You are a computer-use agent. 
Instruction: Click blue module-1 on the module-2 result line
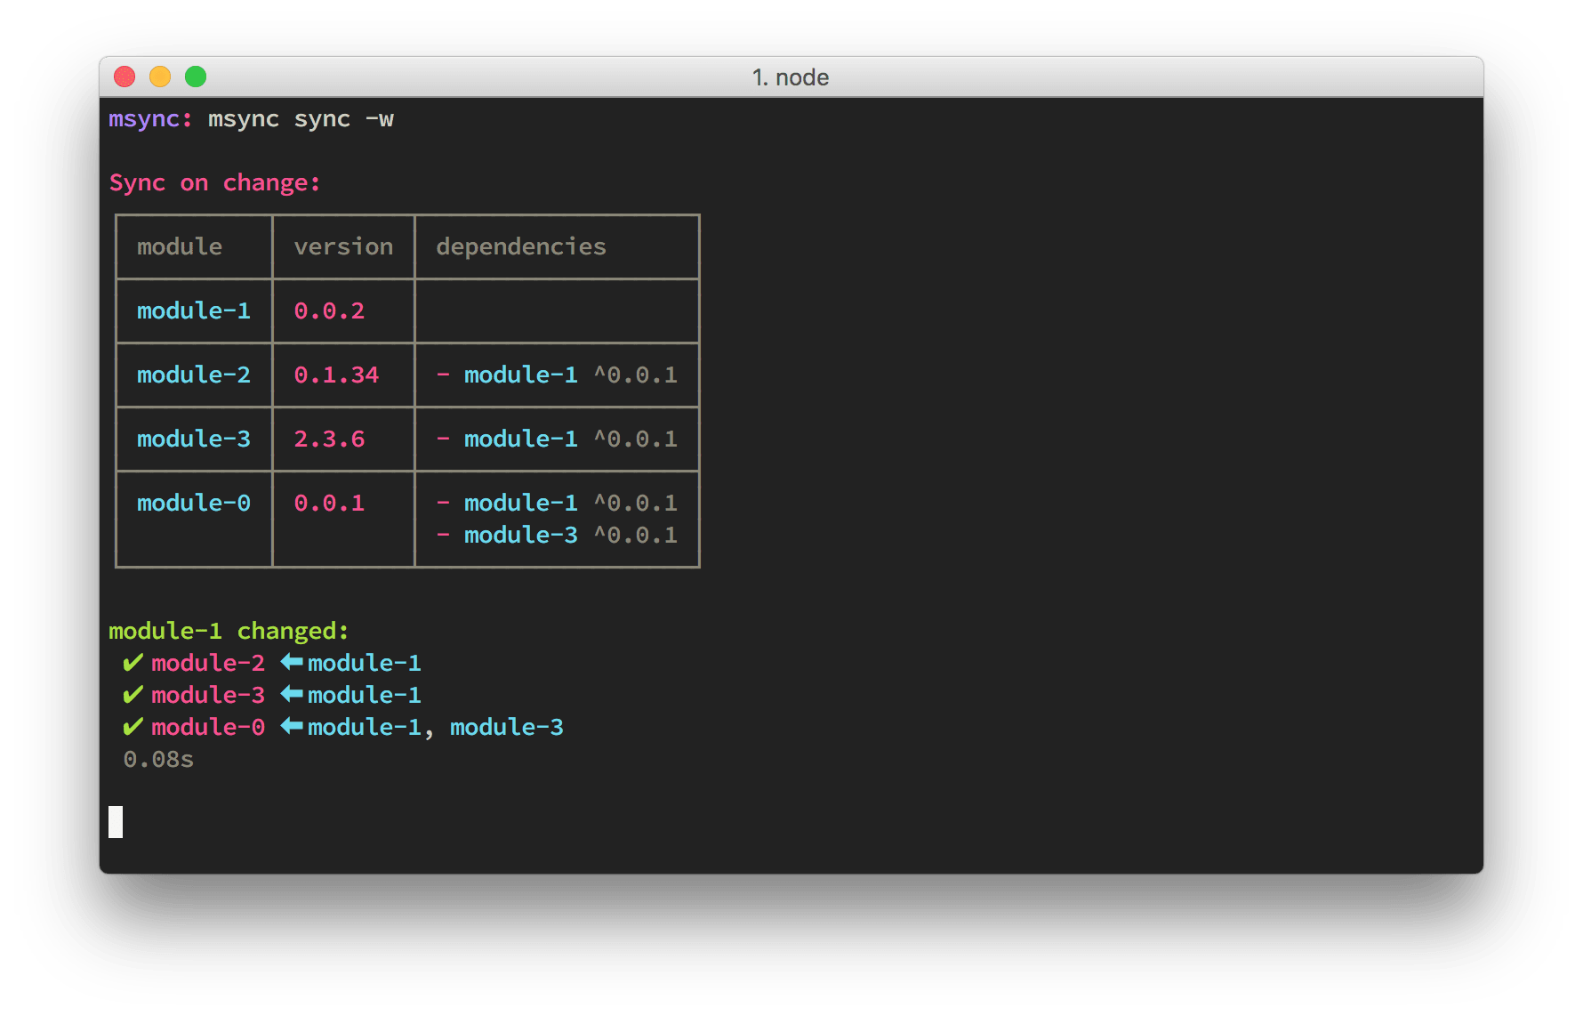(365, 663)
